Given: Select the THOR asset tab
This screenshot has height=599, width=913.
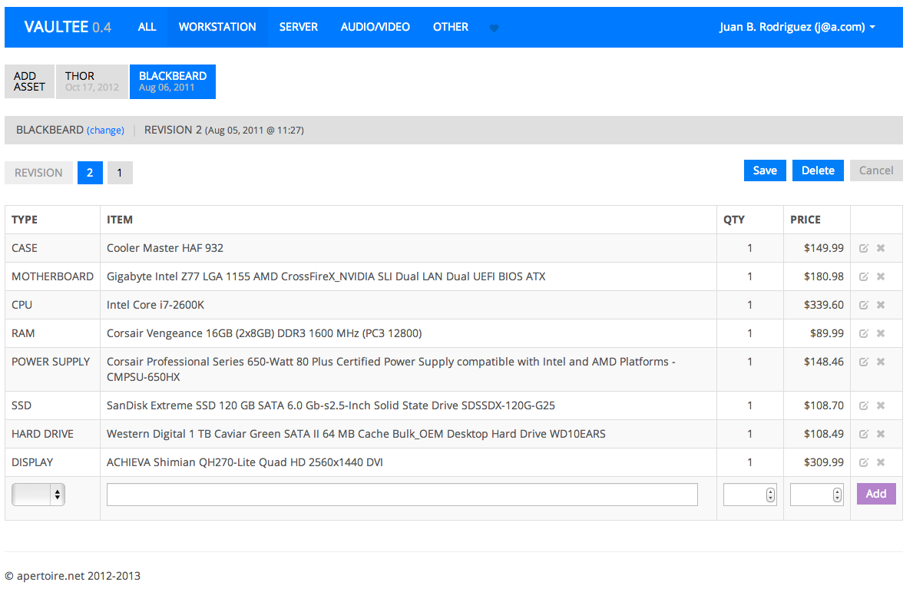Looking at the screenshot, I should click(92, 81).
